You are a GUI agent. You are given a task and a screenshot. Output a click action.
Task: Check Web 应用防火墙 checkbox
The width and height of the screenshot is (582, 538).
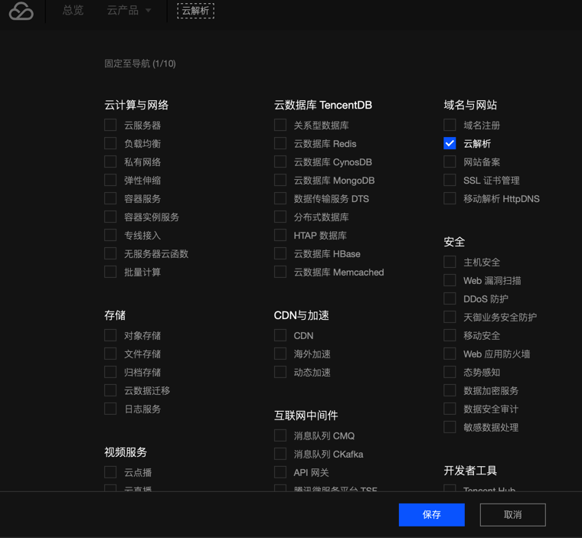click(450, 354)
